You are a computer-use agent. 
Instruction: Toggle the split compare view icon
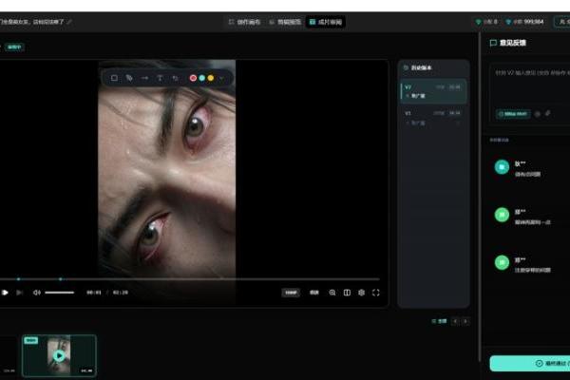[347, 293]
